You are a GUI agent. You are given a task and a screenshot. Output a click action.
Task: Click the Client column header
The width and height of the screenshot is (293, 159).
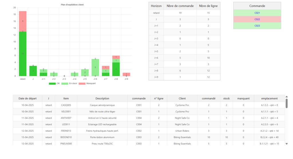[x=182, y=98]
